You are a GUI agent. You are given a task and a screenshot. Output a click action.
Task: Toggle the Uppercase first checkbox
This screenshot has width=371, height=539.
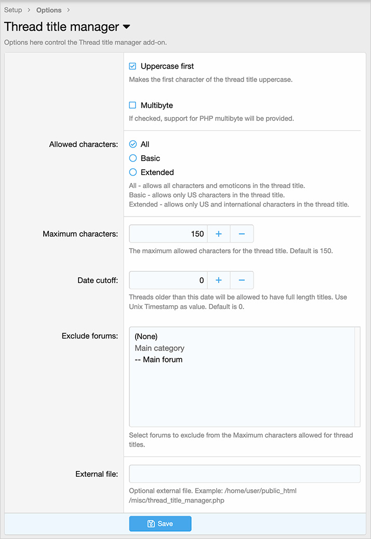tap(132, 66)
